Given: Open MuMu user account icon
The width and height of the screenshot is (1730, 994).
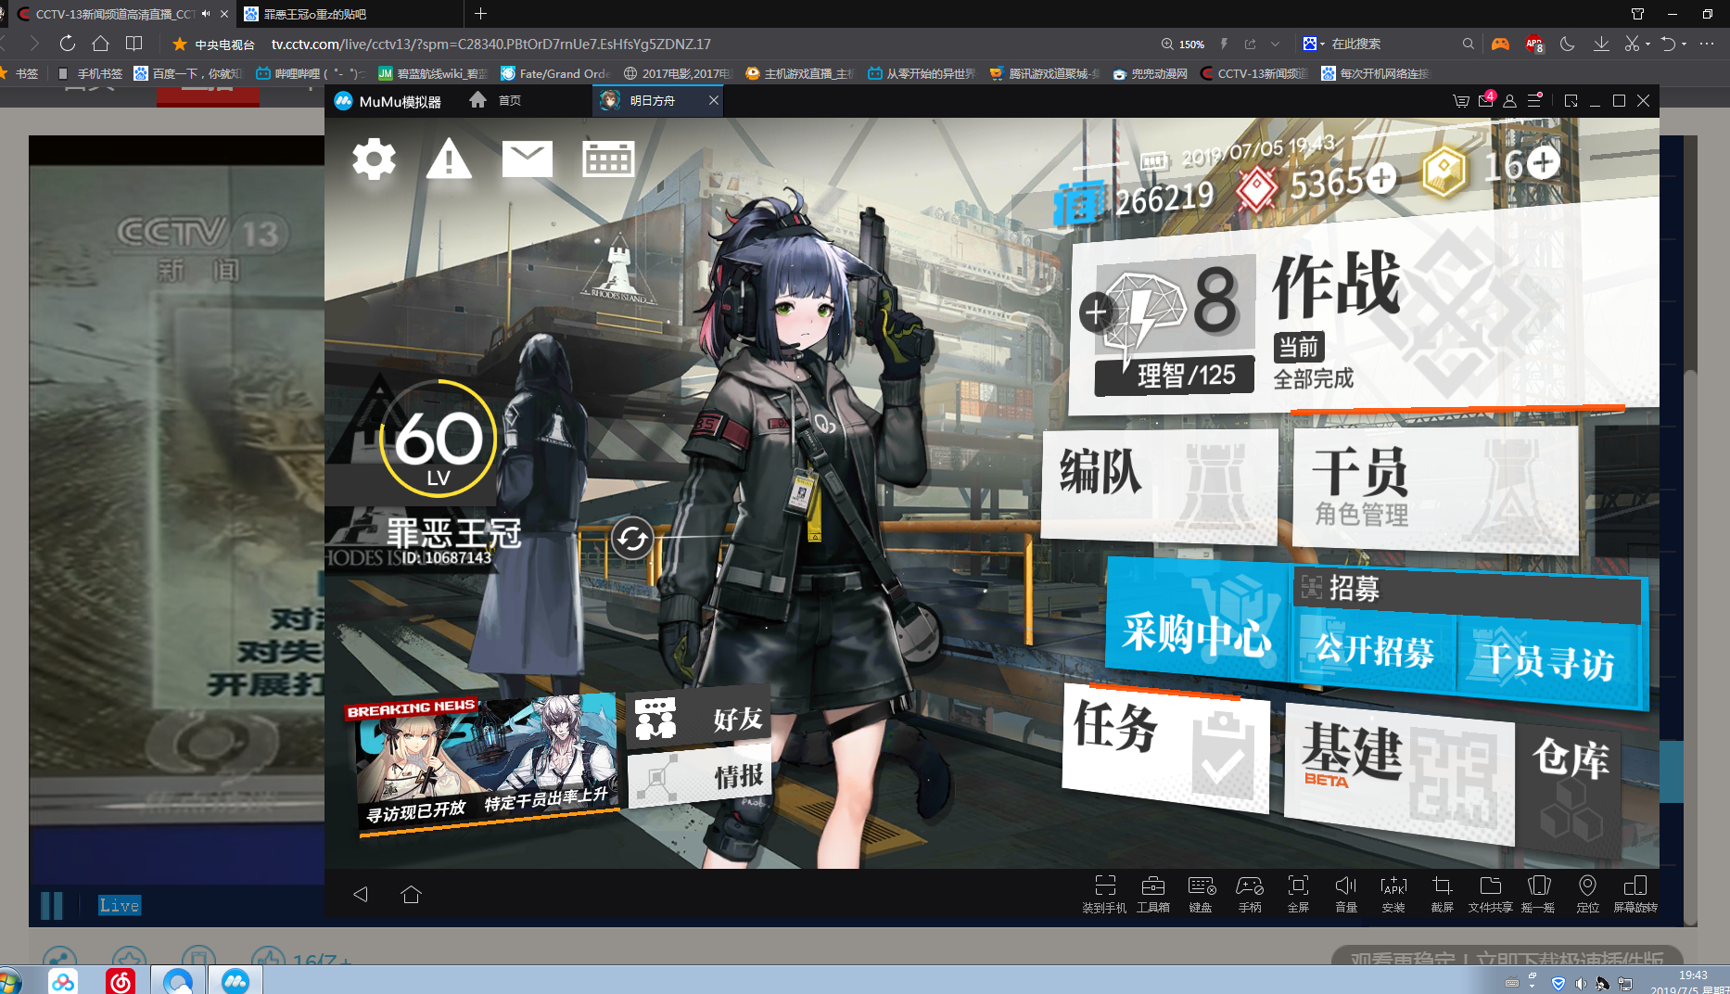Looking at the screenshot, I should 1509,101.
